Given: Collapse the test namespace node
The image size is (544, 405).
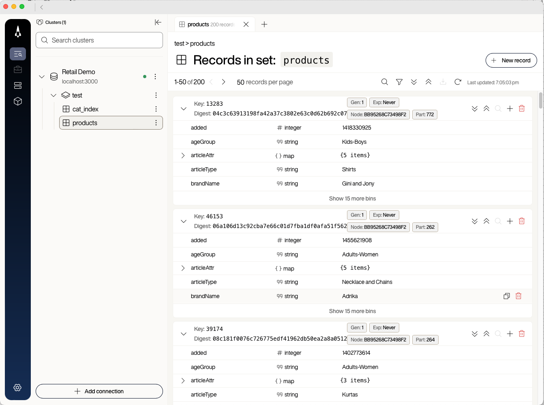Looking at the screenshot, I should click(54, 95).
